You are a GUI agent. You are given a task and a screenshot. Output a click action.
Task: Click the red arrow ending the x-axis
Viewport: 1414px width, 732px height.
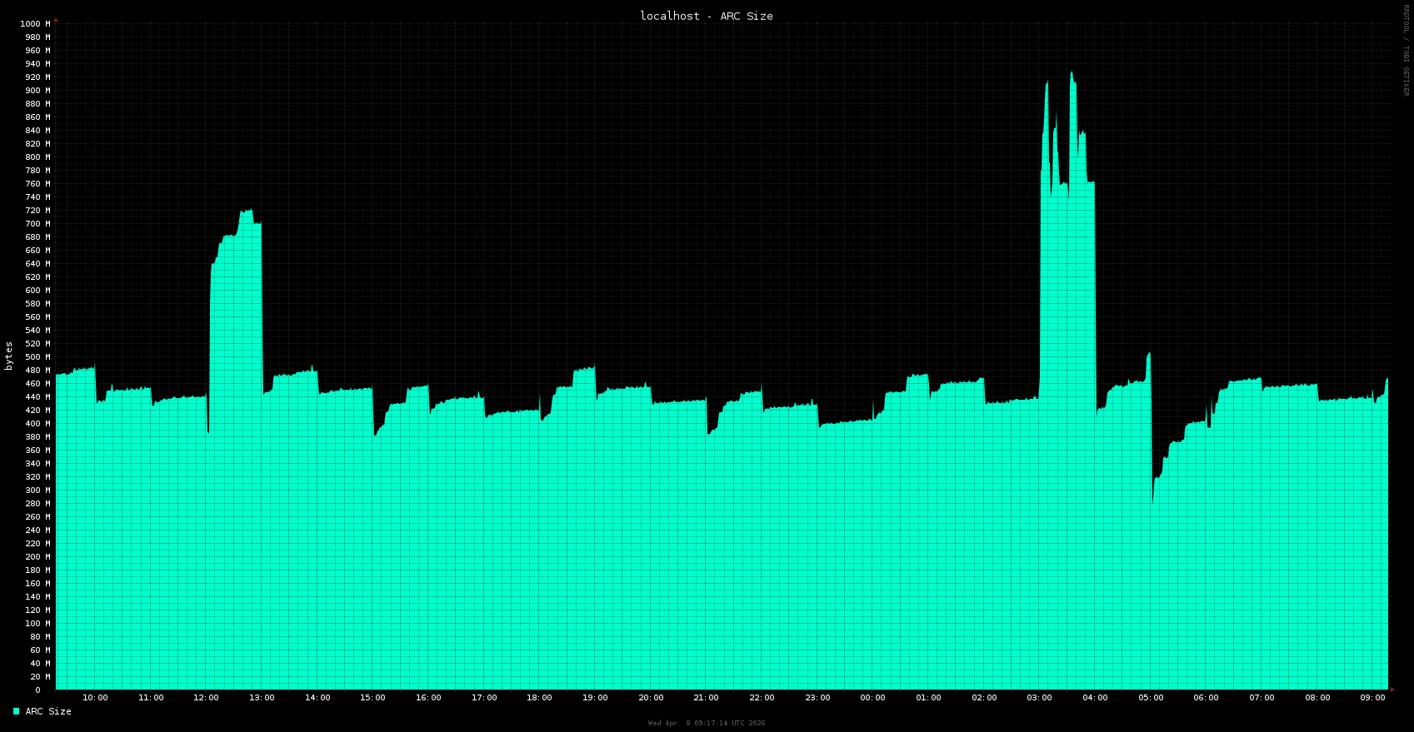coord(1392,690)
